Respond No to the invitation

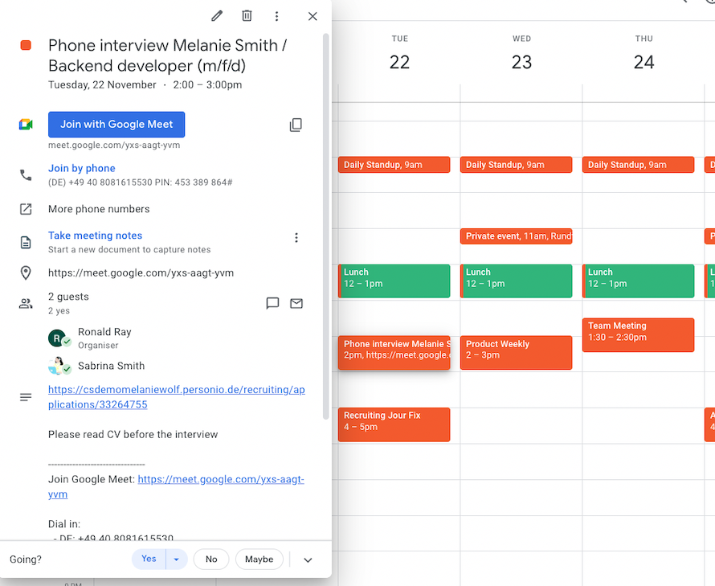[x=211, y=559]
